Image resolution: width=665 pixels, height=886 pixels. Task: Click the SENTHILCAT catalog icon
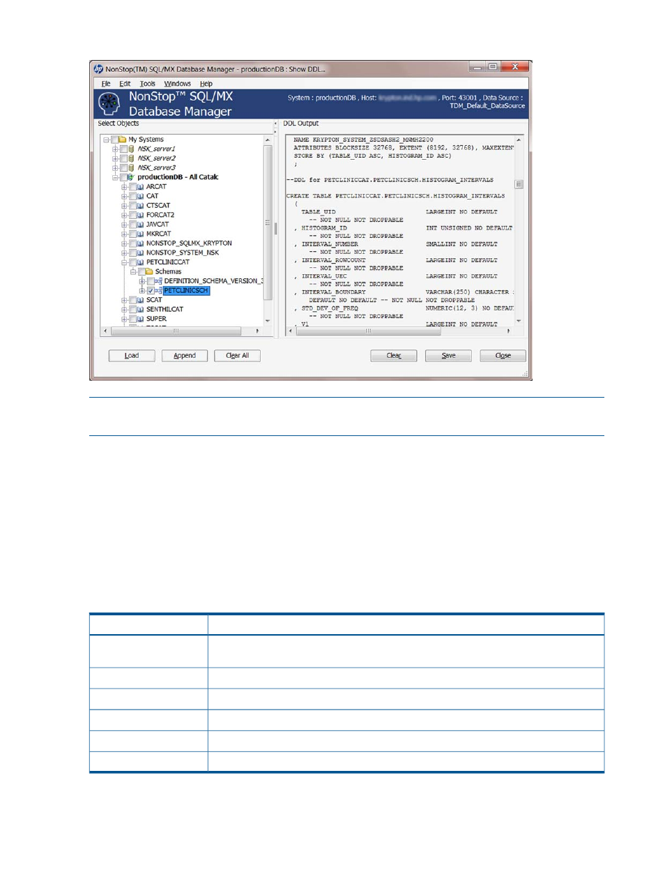pos(140,309)
